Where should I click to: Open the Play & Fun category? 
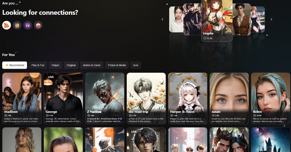pos(38,65)
